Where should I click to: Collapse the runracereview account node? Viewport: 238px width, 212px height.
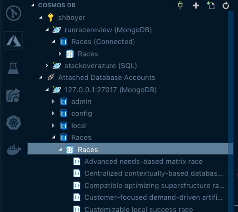pos(47,30)
